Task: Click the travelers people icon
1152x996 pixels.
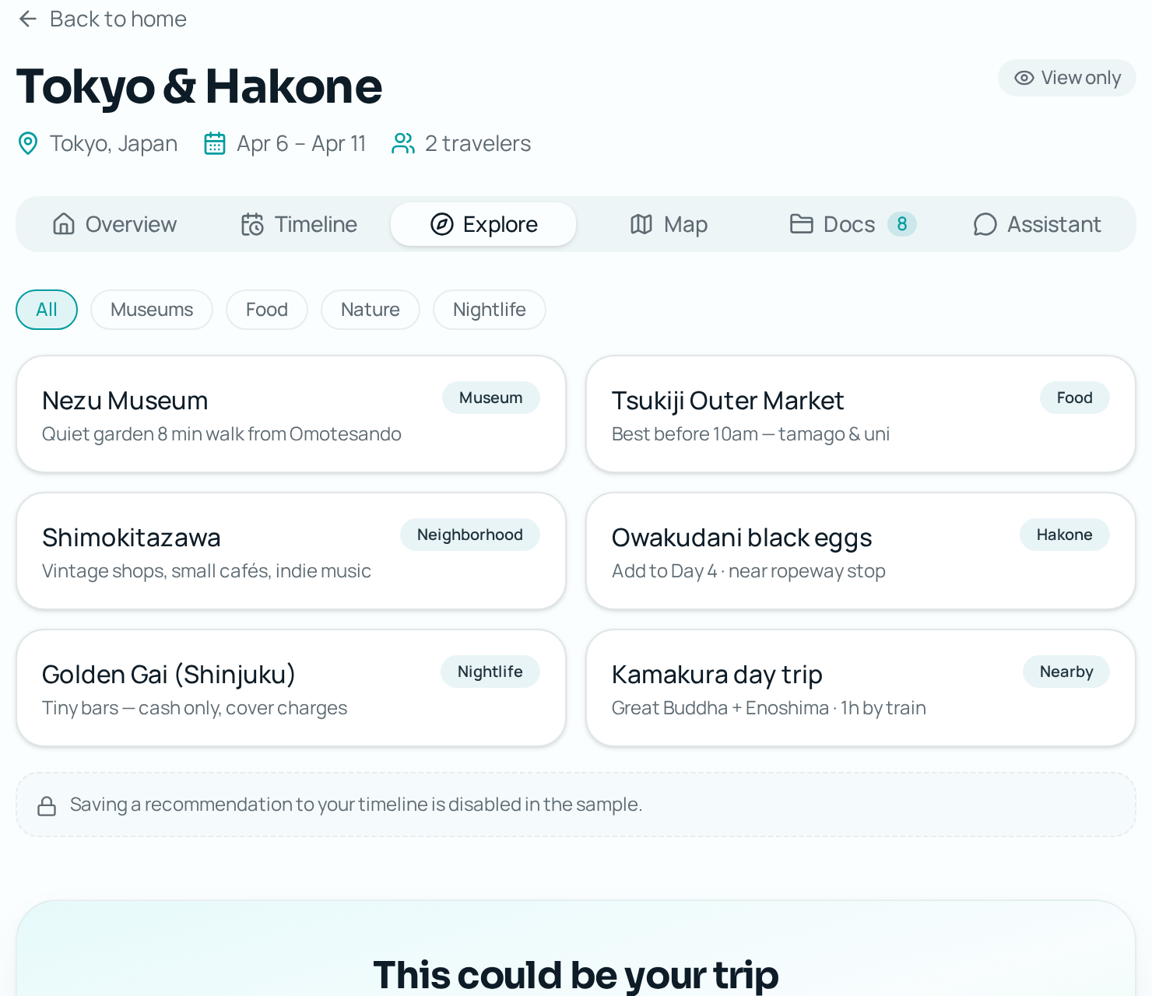Action: (x=403, y=143)
